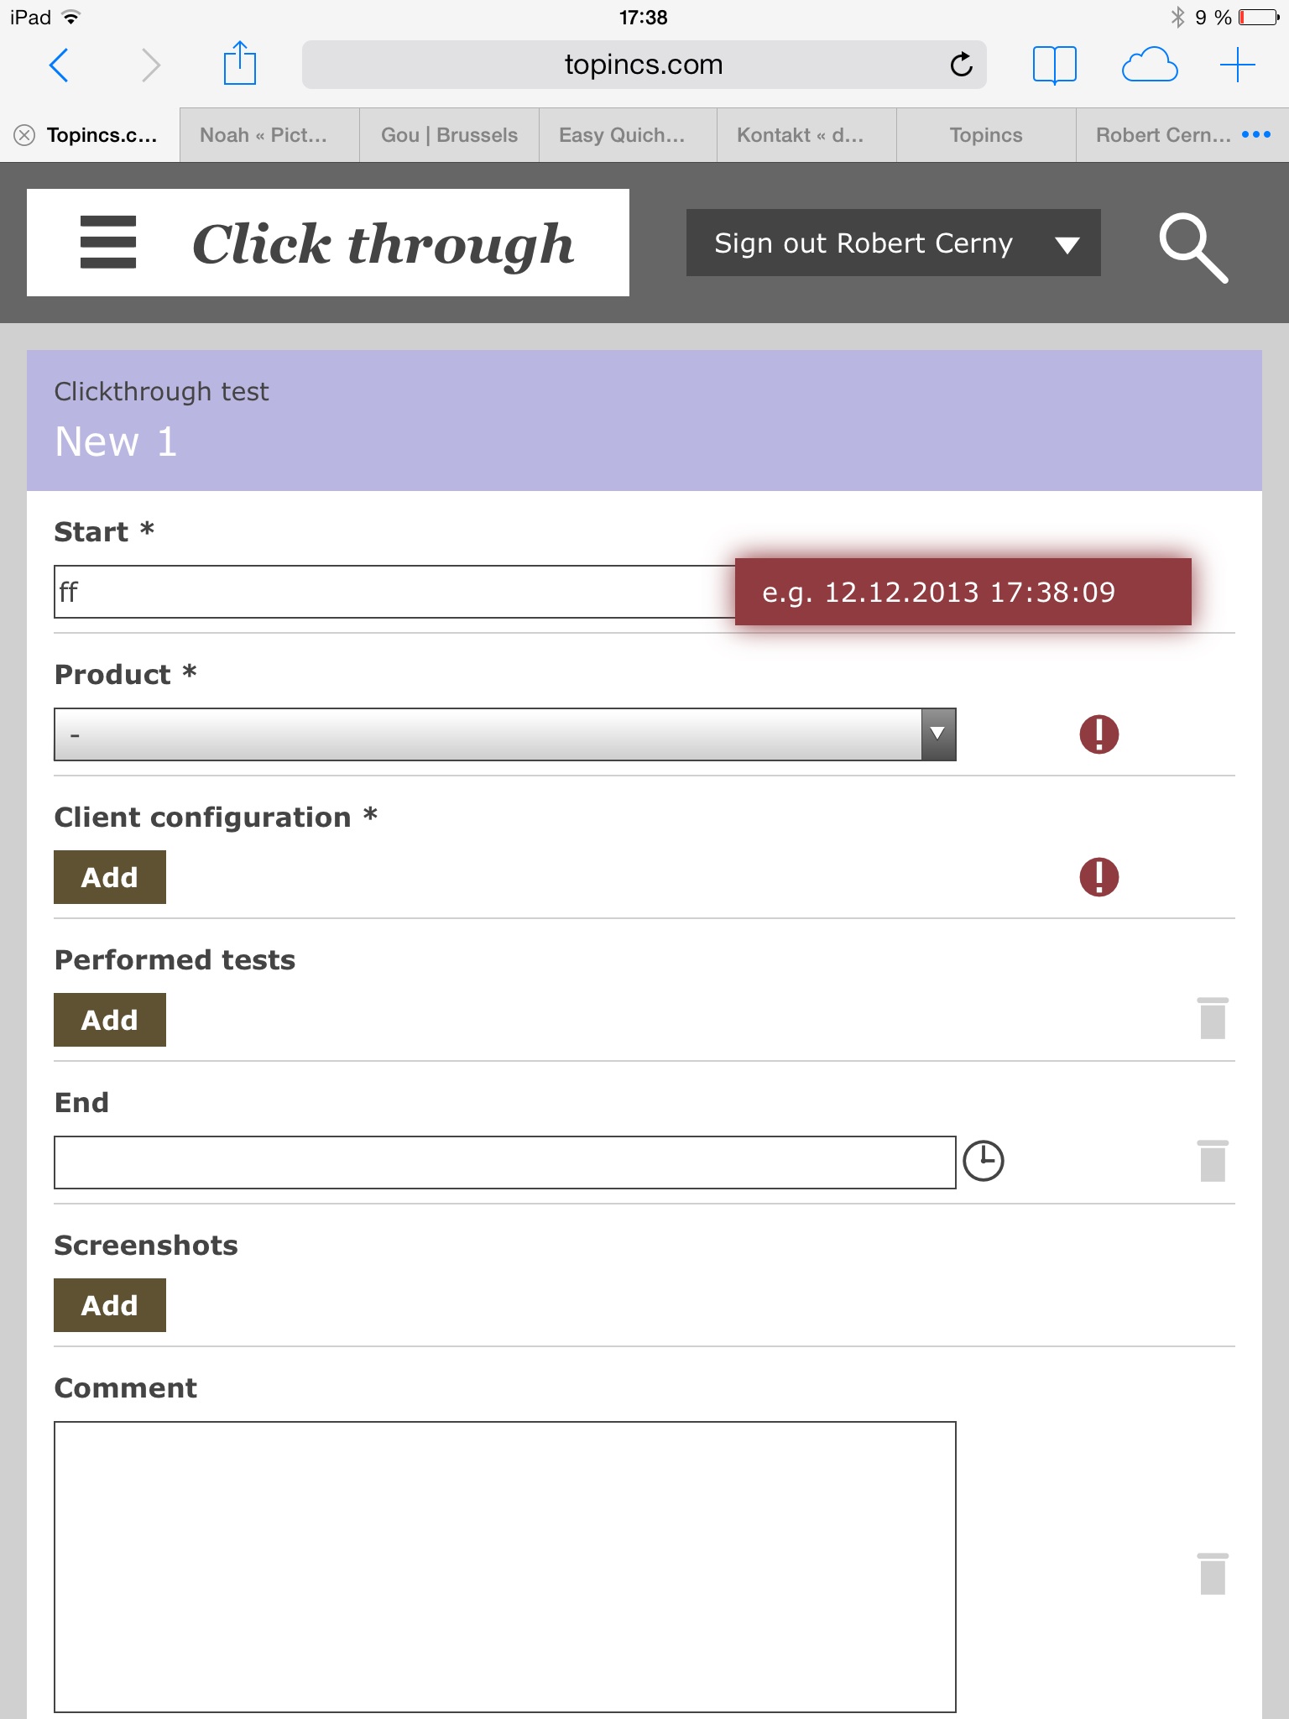Delete the Performed tests entry via trash icon
The width and height of the screenshot is (1289, 1719).
1213,1018
